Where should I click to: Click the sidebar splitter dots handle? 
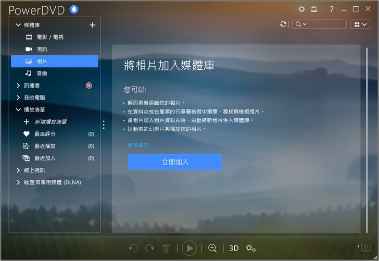(x=104, y=125)
